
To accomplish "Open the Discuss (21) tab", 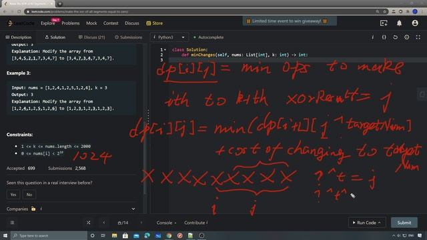I will pos(92,37).
